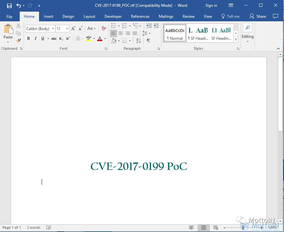The image size is (284, 232).
Task: Copy the selection
Action: [x=18, y=33]
